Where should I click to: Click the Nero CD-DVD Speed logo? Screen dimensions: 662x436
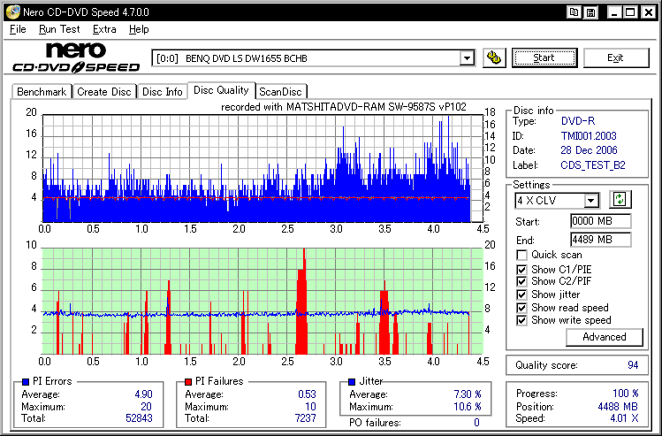click(x=76, y=57)
